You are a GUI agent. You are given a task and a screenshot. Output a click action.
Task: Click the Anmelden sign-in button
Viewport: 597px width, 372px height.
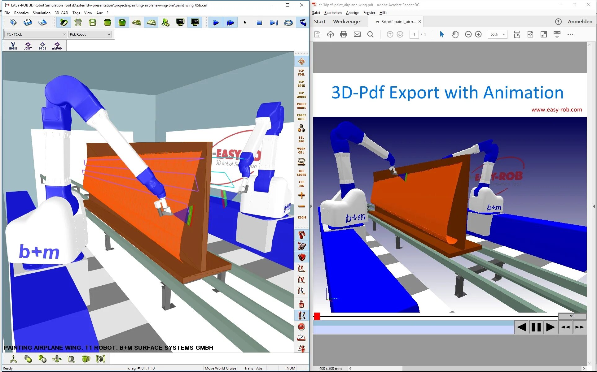coord(580,22)
